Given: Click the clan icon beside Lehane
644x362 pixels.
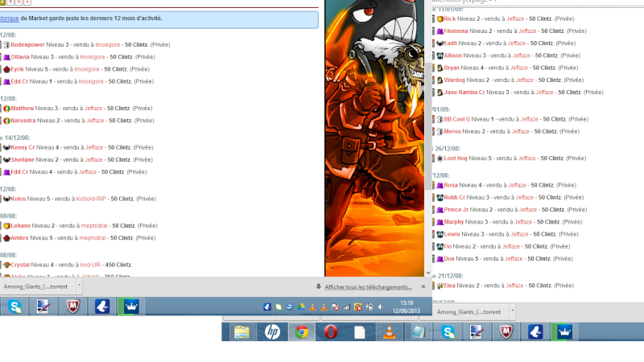Looking at the screenshot, I should 6,226.
